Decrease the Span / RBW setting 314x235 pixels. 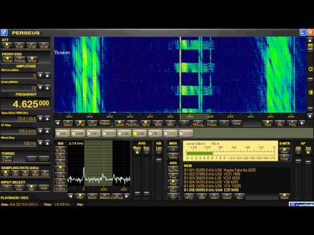(40, 118)
